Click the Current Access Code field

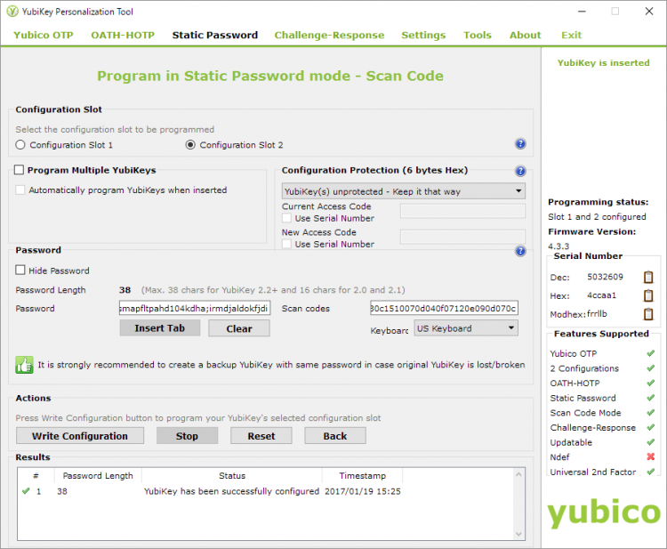tap(462, 211)
